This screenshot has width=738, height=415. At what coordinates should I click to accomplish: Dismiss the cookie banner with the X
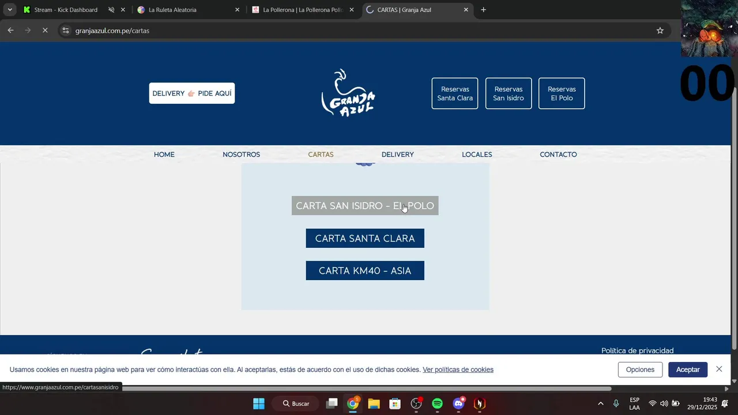[719, 369]
